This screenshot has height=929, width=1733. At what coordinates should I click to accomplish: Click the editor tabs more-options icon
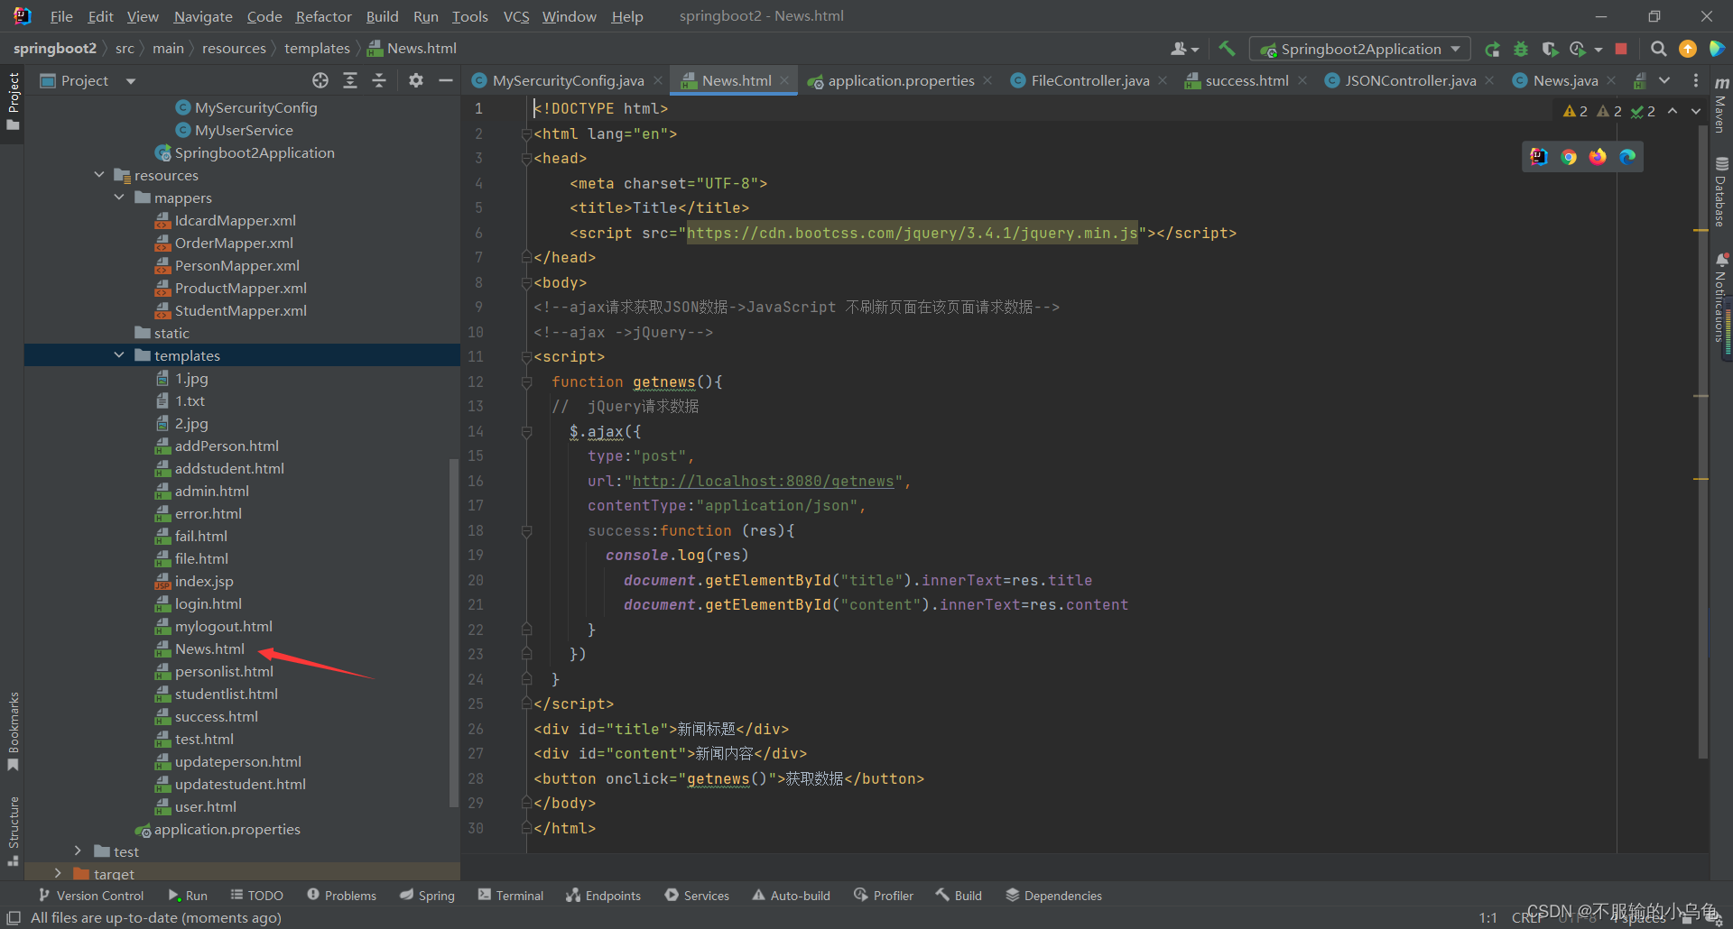coord(1695,80)
